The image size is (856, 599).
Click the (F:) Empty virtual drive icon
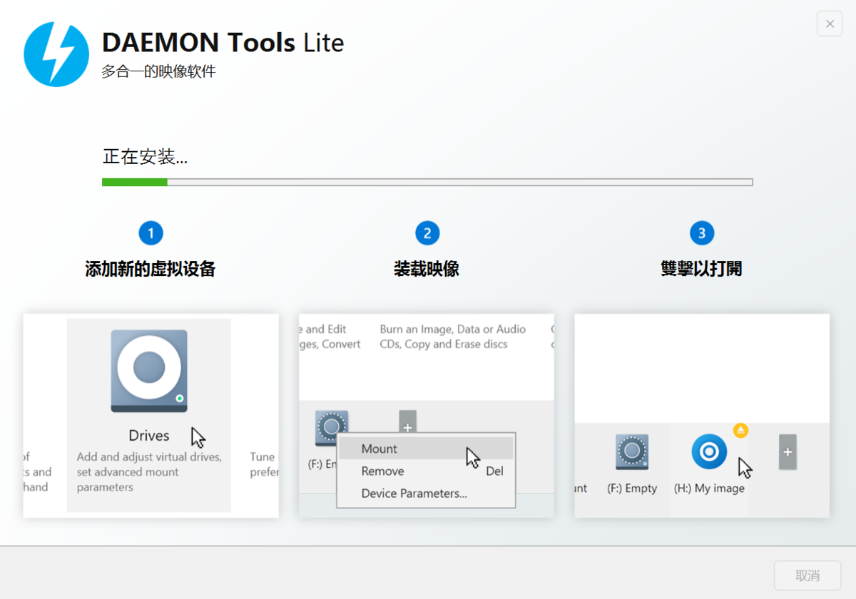coord(633,451)
